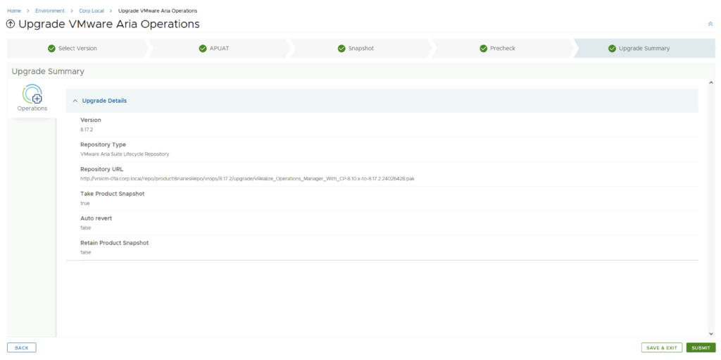The width and height of the screenshot is (721, 360).
Task: Click the green checkmark on Upgrade Summary step
Action: coord(612,49)
